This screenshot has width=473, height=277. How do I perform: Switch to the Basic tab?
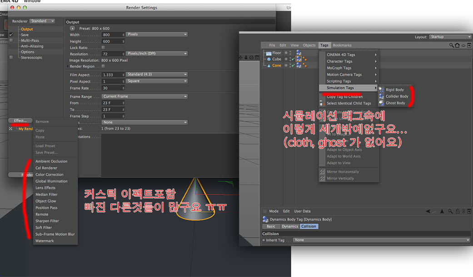(271, 226)
